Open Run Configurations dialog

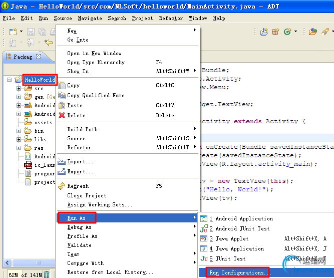coord(266,272)
